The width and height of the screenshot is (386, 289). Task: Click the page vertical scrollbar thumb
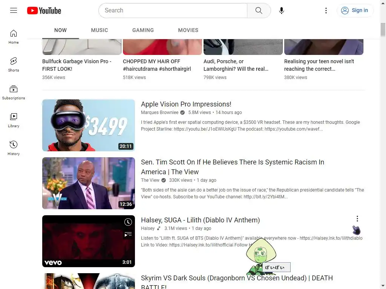click(383, 30)
